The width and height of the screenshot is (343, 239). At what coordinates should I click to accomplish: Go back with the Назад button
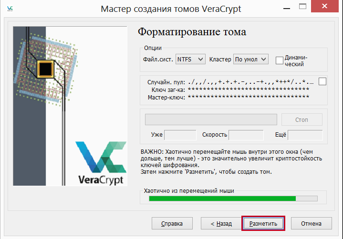pyautogui.click(x=221, y=223)
